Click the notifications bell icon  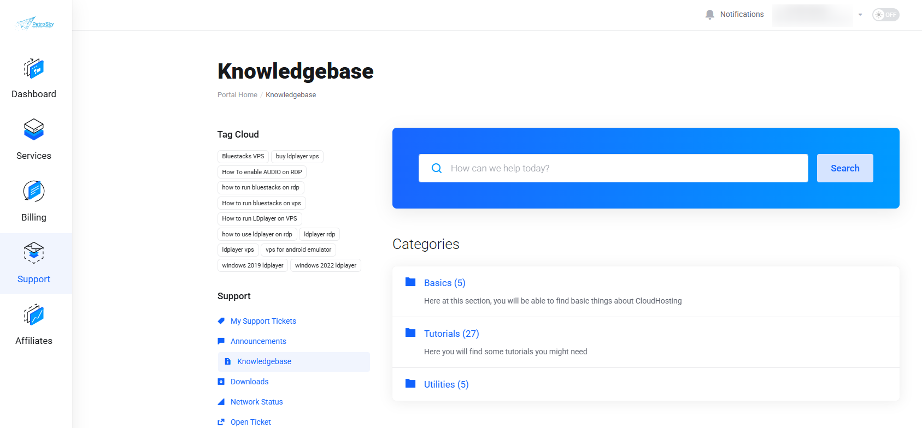pos(710,15)
